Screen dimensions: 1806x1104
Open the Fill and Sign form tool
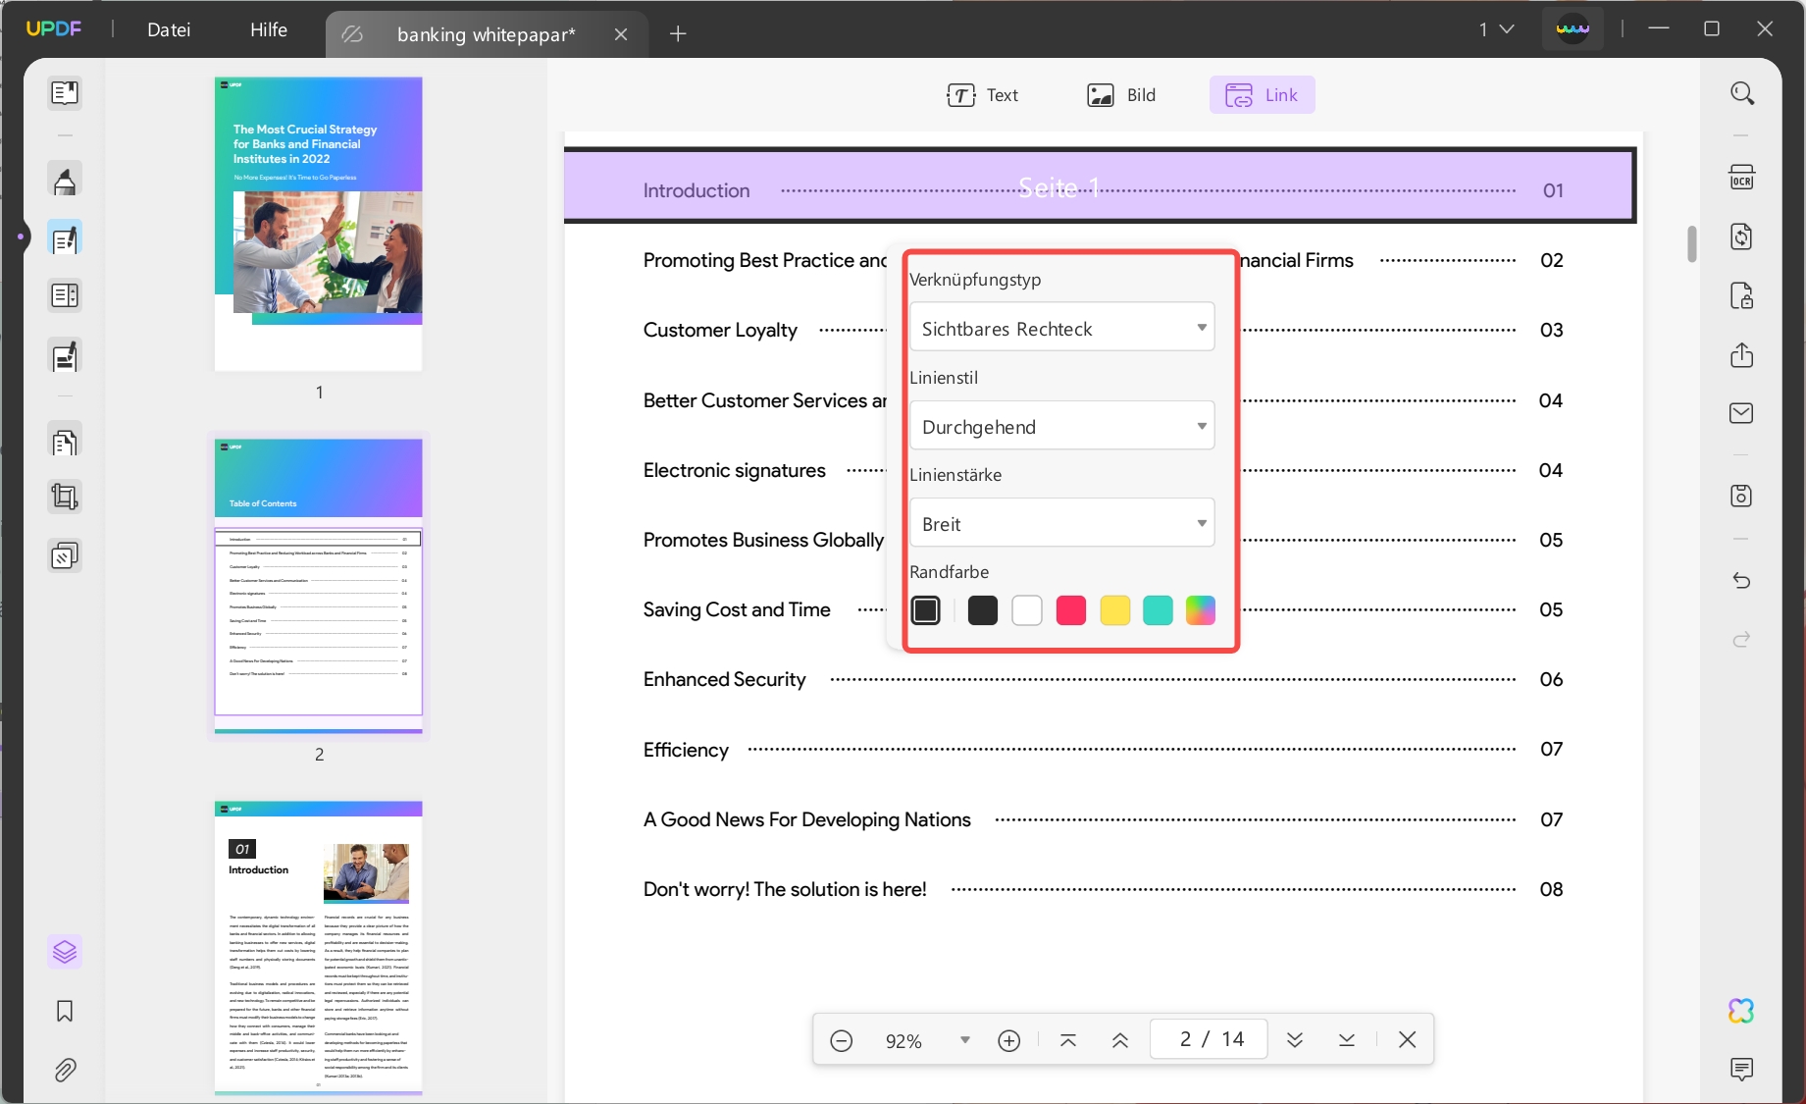pyautogui.click(x=65, y=356)
